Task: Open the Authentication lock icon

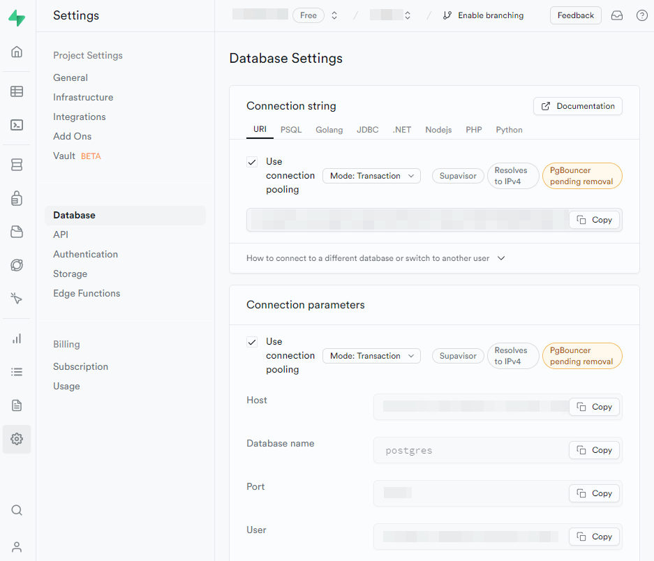Action: point(17,198)
